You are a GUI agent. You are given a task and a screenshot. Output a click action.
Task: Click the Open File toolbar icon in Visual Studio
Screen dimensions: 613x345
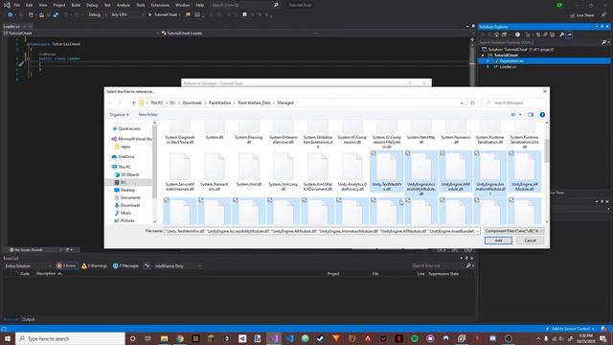click(41, 15)
